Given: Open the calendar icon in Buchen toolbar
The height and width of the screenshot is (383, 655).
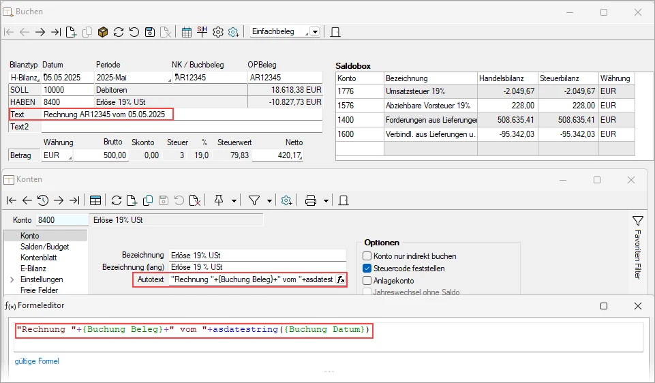Looking at the screenshot, I should coord(187,32).
